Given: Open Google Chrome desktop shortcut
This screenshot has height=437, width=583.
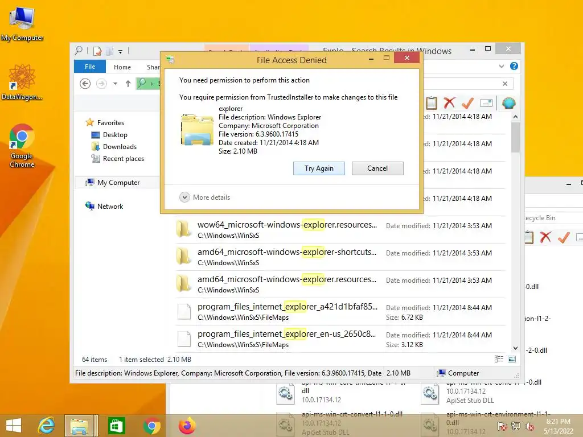Looking at the screenshot, I should (22, 146).
